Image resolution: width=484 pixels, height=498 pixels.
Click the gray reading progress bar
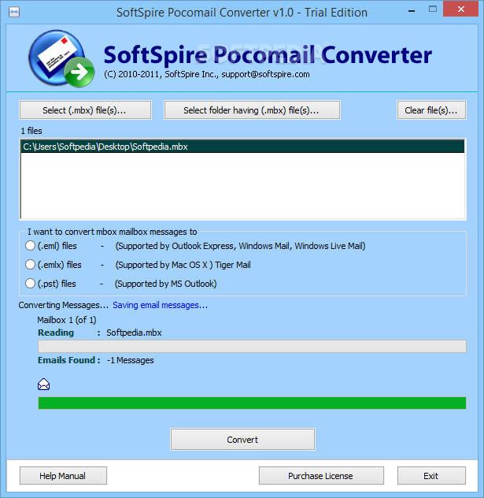[252, 346]
